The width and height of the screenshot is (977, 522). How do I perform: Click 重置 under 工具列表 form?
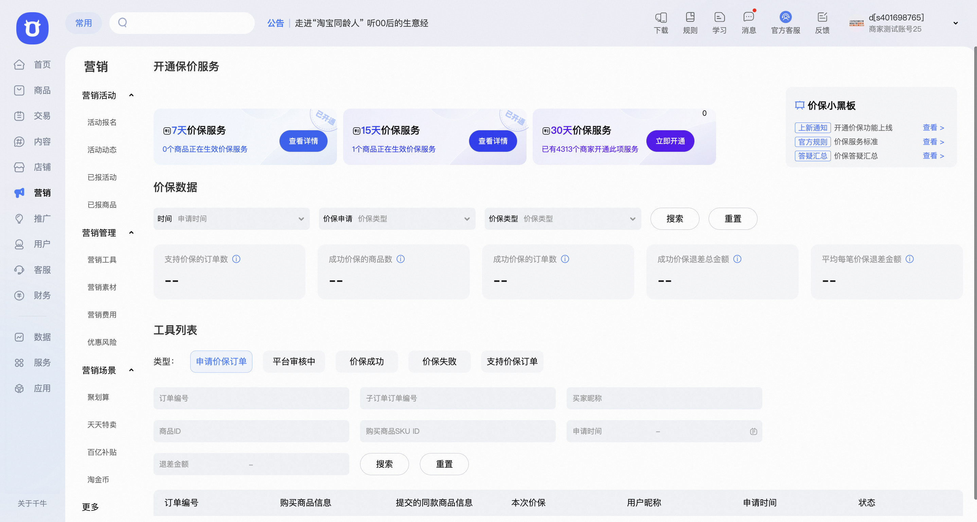coord(444,464)
